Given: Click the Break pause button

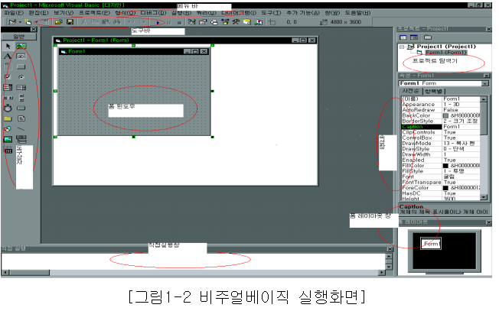Looking at the screenshot, I should pyautogui.click(x=169, y=23).
